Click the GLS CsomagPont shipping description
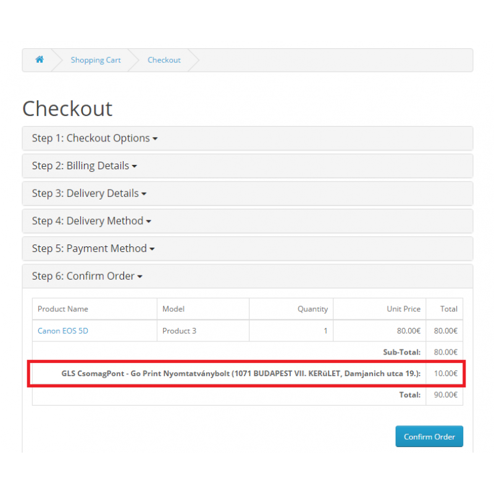This screenshot has height=494, width=494. (241, 374)
